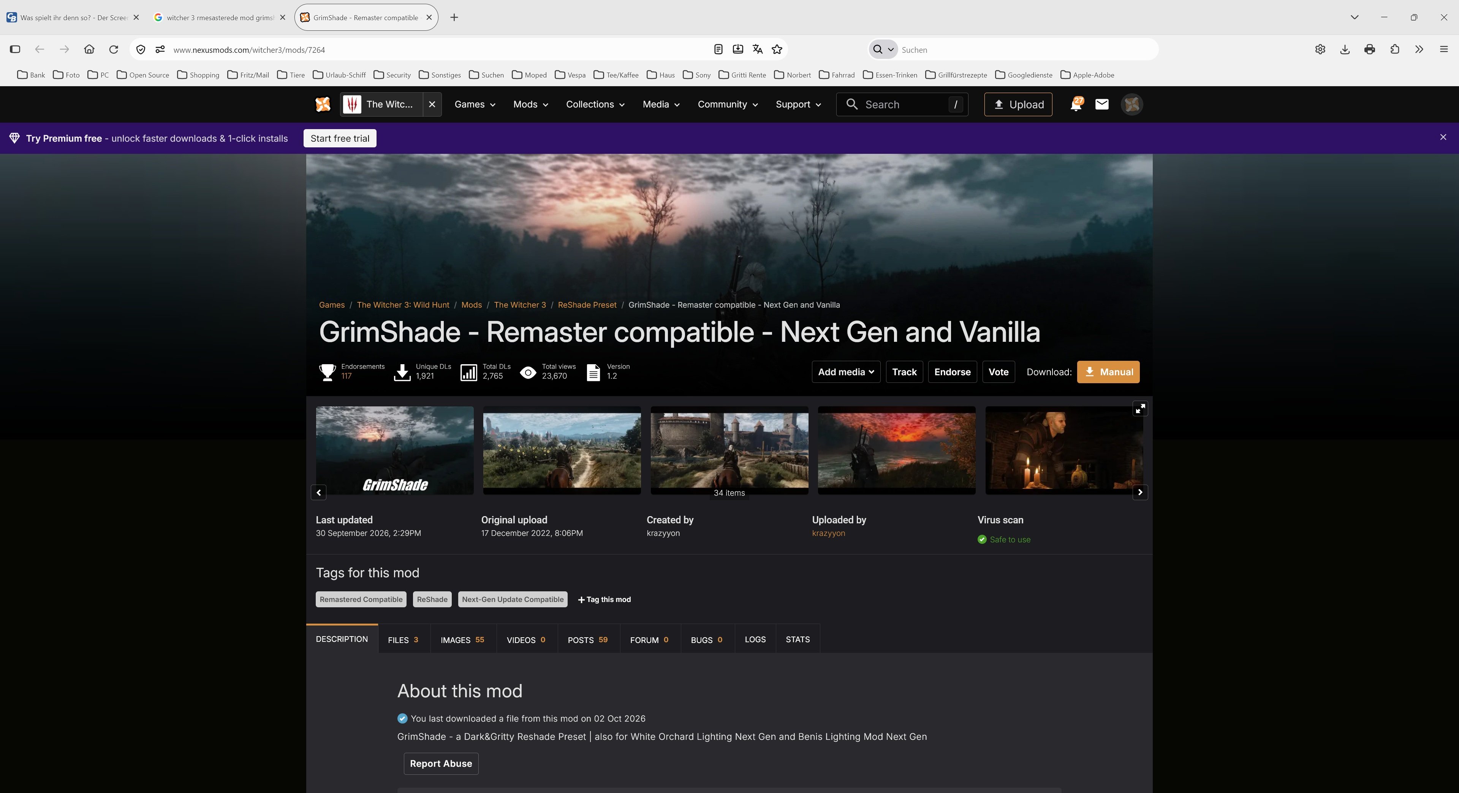Open the sidebar toggle in browser
This screenshot has width=1459, height=793.
tap(15, 49)
